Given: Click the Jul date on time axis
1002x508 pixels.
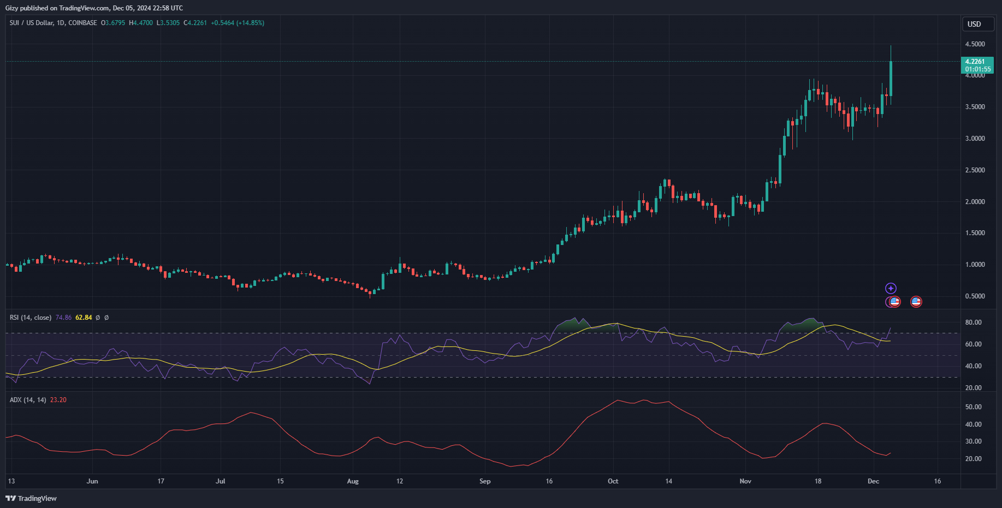Looking at the screenshot, I should tap(221, 481).
